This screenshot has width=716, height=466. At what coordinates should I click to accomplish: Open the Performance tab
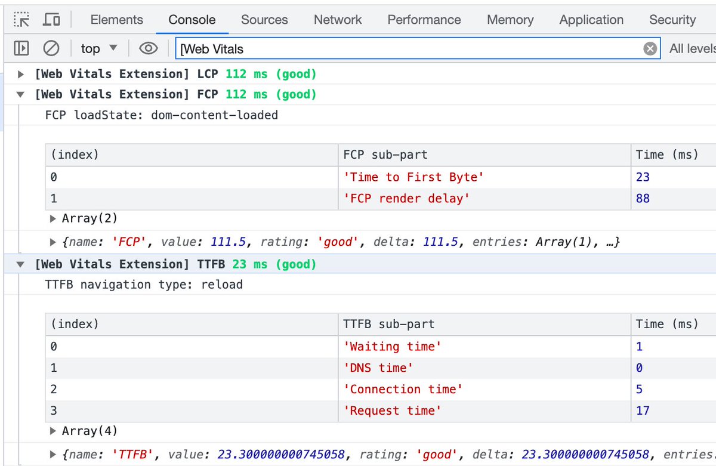[424, 20]
